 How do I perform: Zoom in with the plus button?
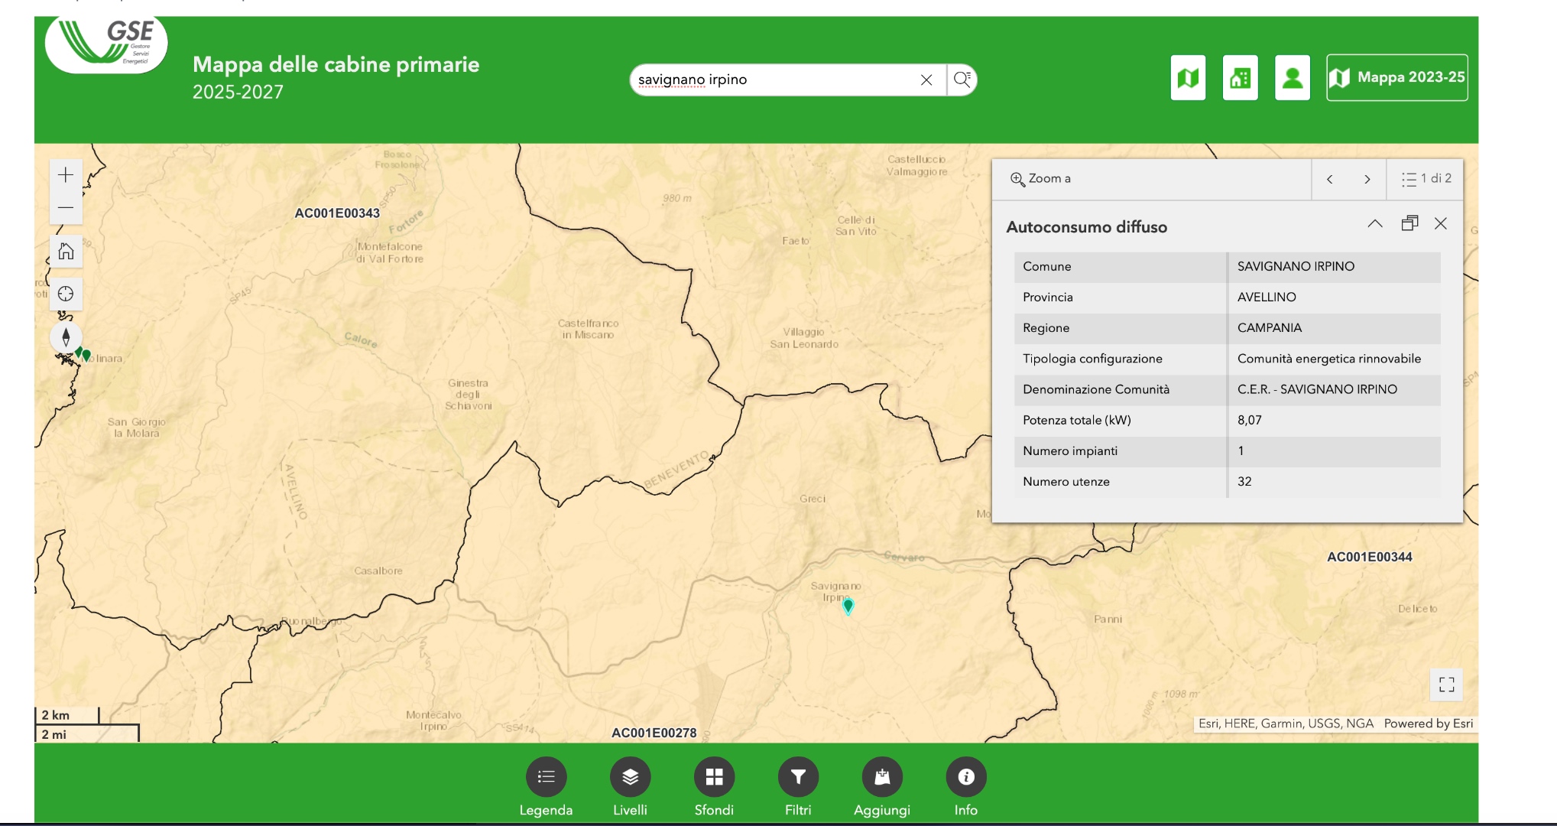coord(66,175)
